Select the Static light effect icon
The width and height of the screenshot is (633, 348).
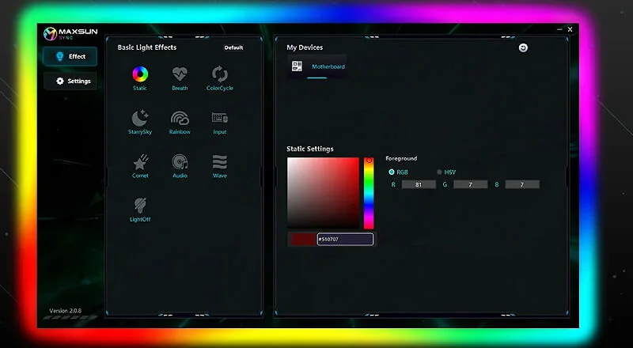point(140,74)
